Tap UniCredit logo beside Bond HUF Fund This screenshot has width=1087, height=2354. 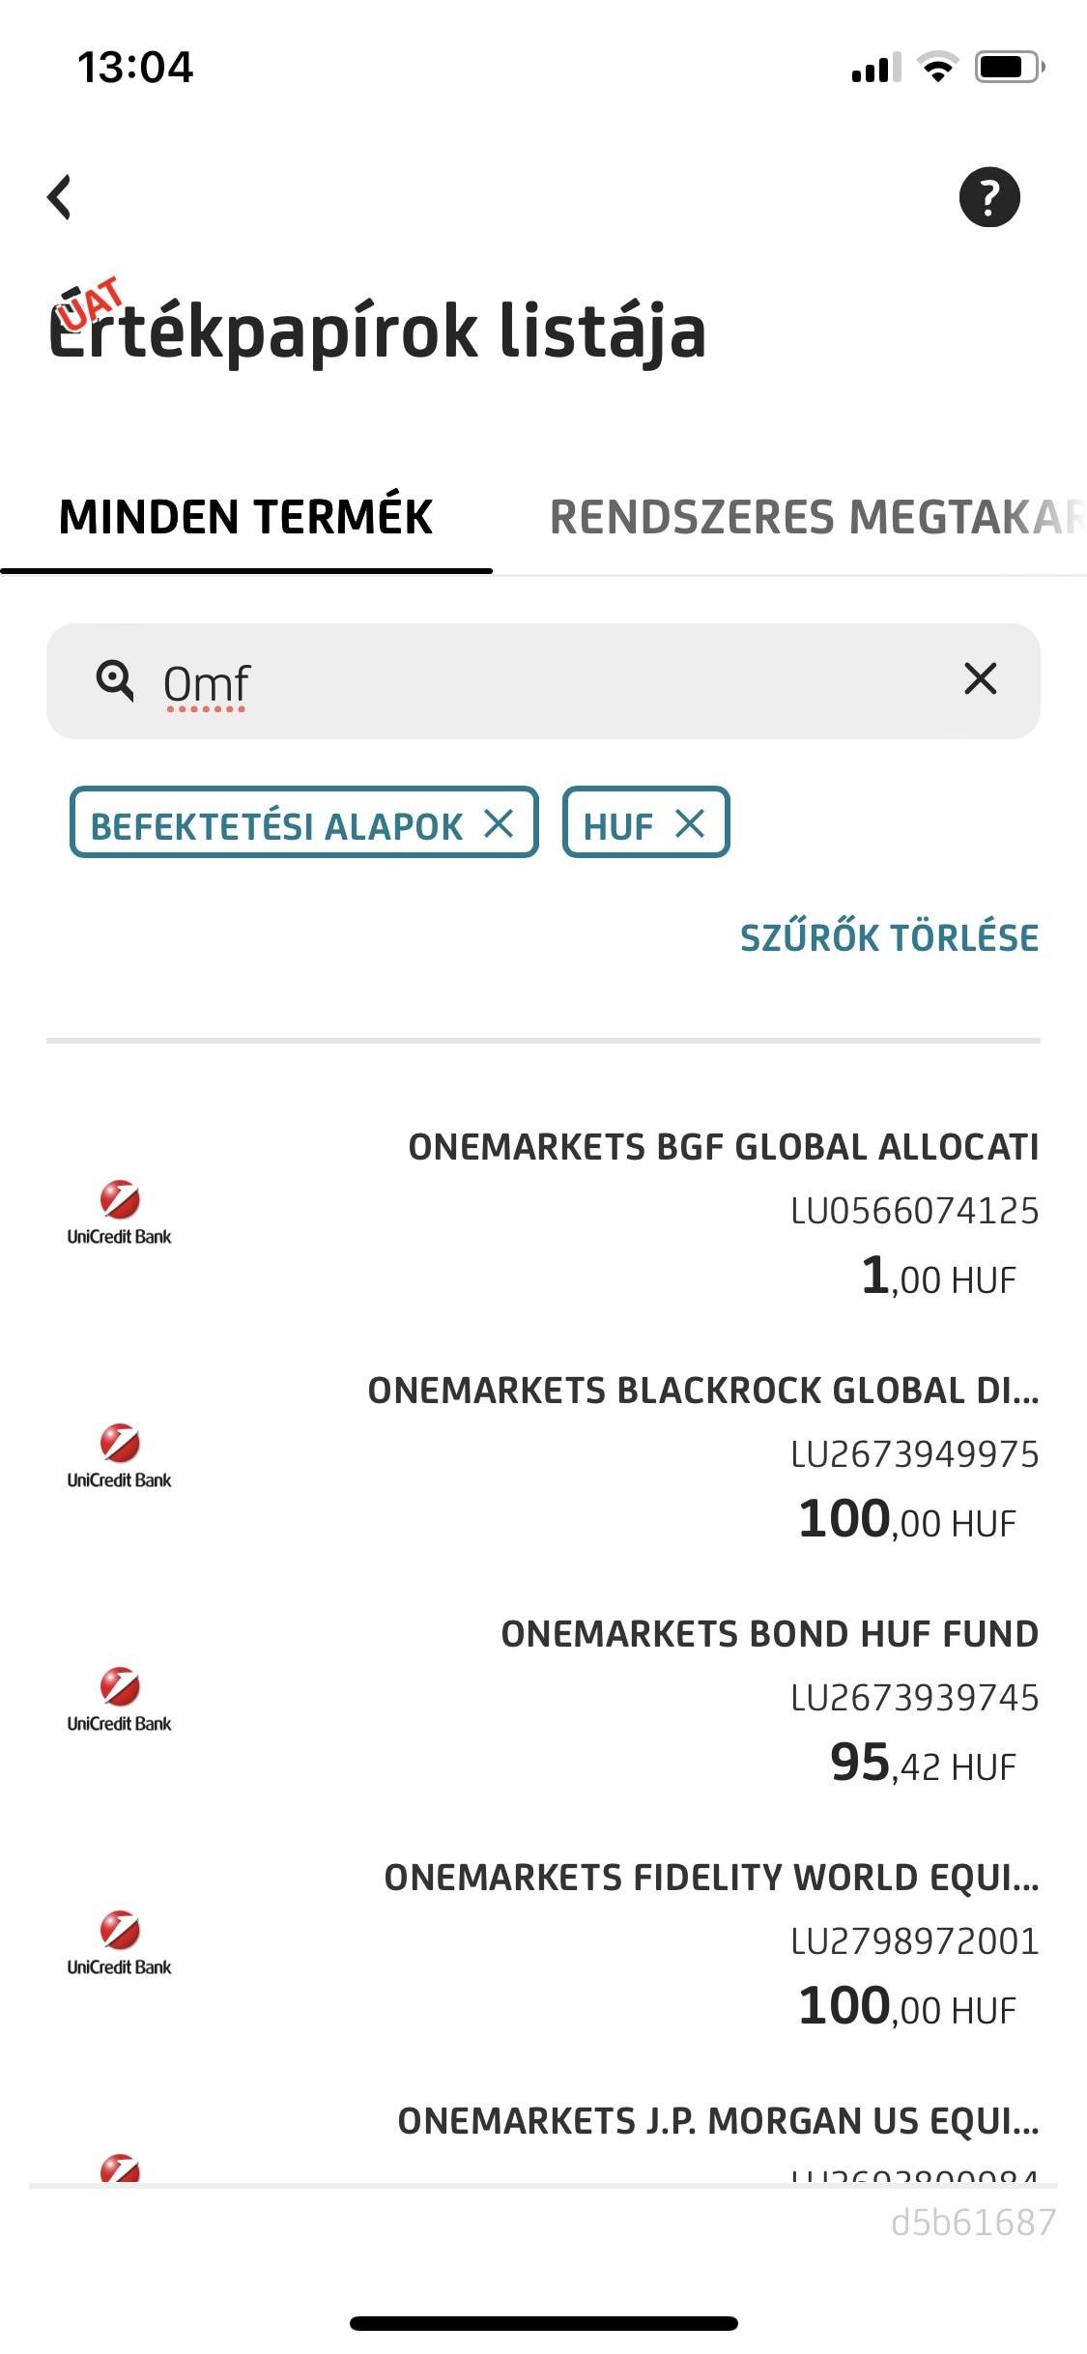coord(120,1699)
